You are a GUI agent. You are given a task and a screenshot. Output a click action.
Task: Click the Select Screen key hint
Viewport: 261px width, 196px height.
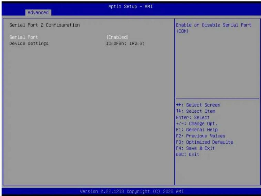pyautogui.click(x=198, y=105)
